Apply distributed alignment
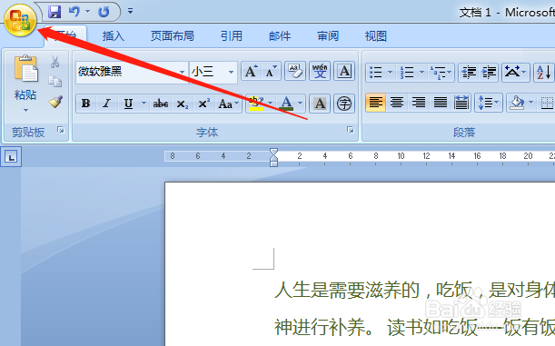Viewport: 555px width, 346px height. (x=461, y=103)
